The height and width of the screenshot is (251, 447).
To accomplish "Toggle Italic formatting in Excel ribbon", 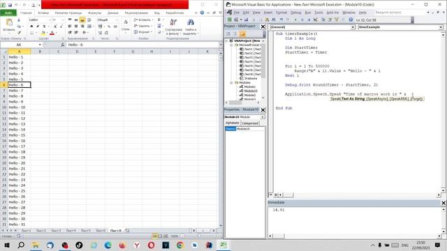I will click(38, 26).
